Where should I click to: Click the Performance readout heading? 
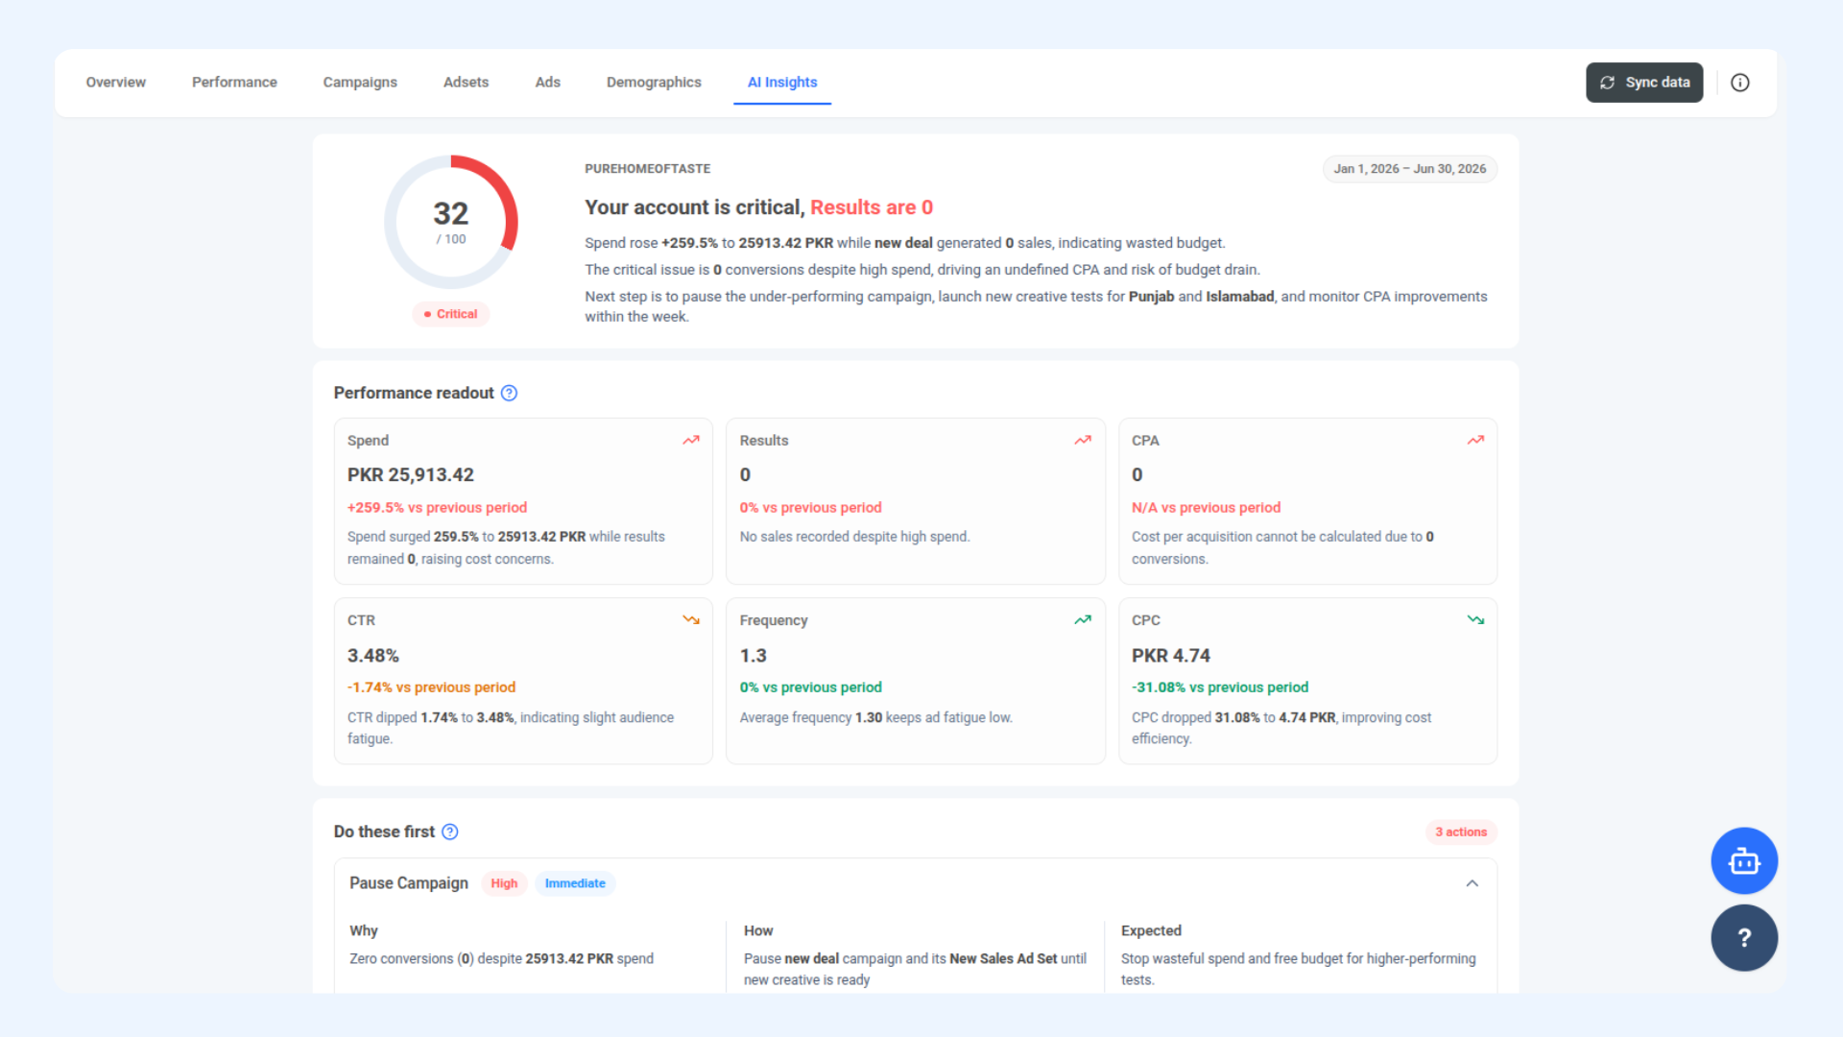pyautogui.click(x=414, y=393)
